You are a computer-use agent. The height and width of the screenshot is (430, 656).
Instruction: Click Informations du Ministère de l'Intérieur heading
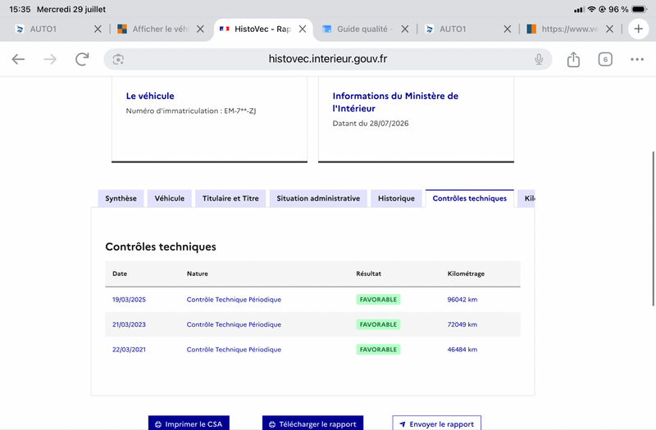point(395,102)
